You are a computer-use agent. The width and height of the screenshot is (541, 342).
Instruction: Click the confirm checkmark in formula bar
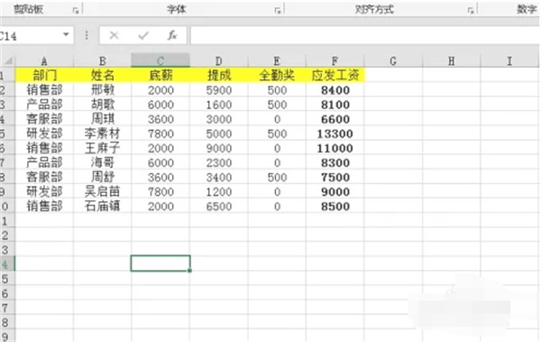pyautogui.click(x=143, y=35)
